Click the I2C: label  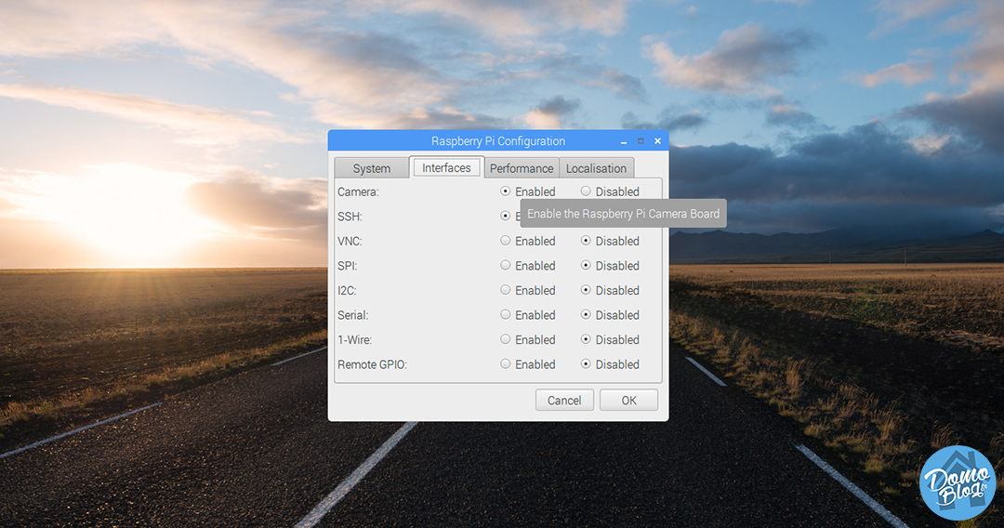pos(347,291)
